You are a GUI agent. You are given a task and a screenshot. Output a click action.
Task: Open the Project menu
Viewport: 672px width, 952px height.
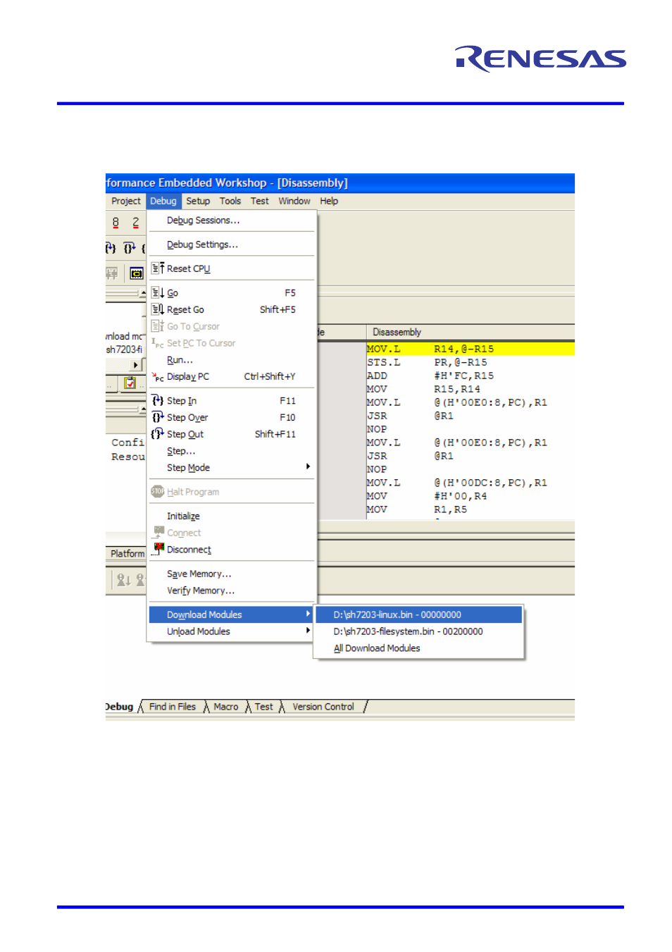point(126,201)
